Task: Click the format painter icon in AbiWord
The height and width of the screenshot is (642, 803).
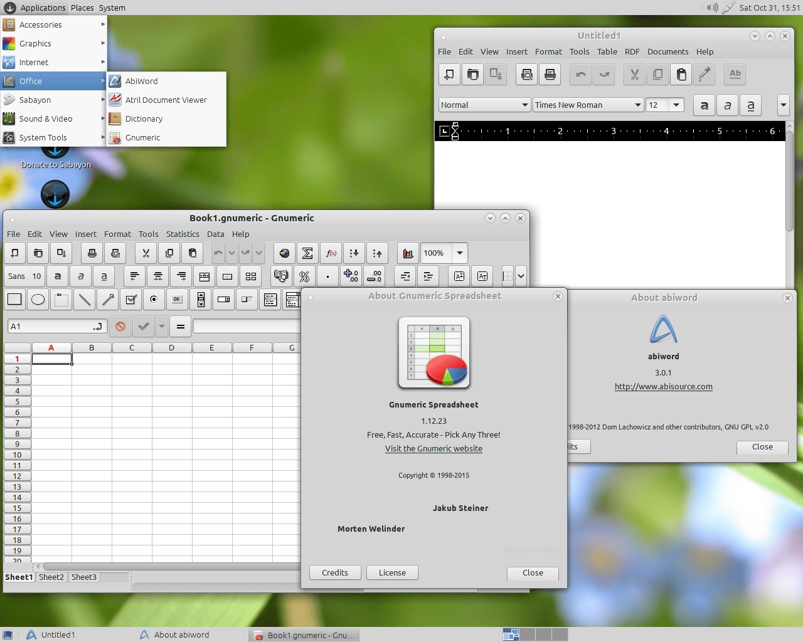Action: point(705,75)
